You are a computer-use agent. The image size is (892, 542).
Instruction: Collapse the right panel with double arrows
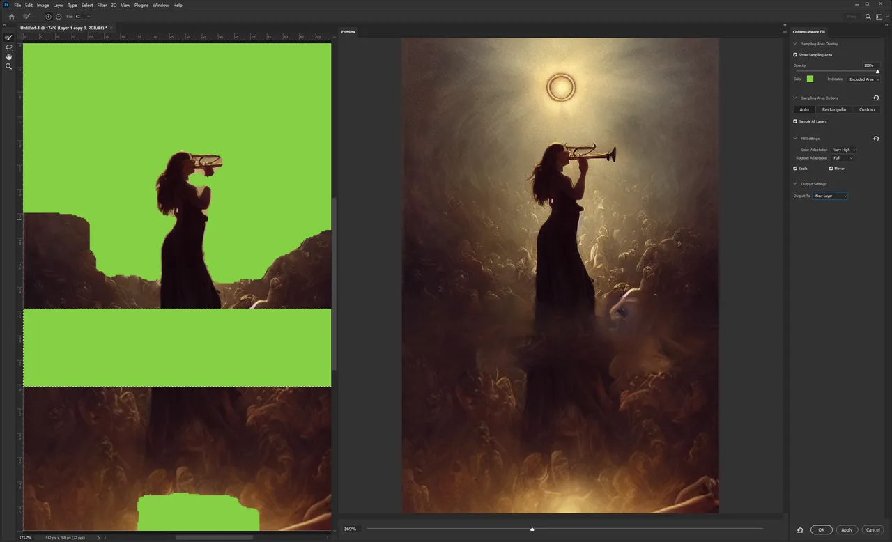886,24
